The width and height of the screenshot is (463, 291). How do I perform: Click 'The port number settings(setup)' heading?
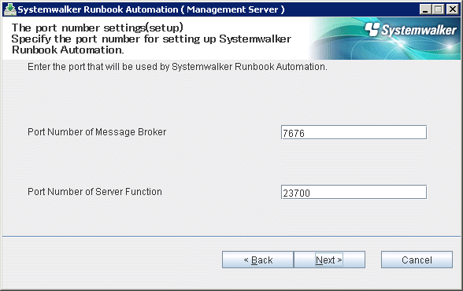pyautogui.click(x=98, y=28)
